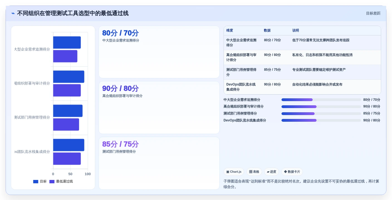Click description 私有化、日志和权限不能用其他功能抵消
This screenshot has height=200, width=392.
[x=322, y=55]
